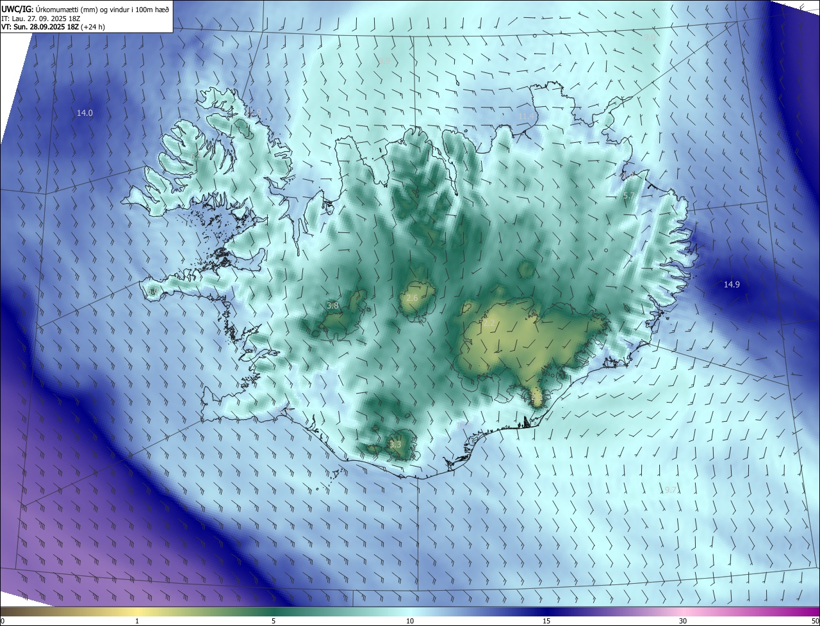Click the 30 tick on the color scale

coord(683,621)
